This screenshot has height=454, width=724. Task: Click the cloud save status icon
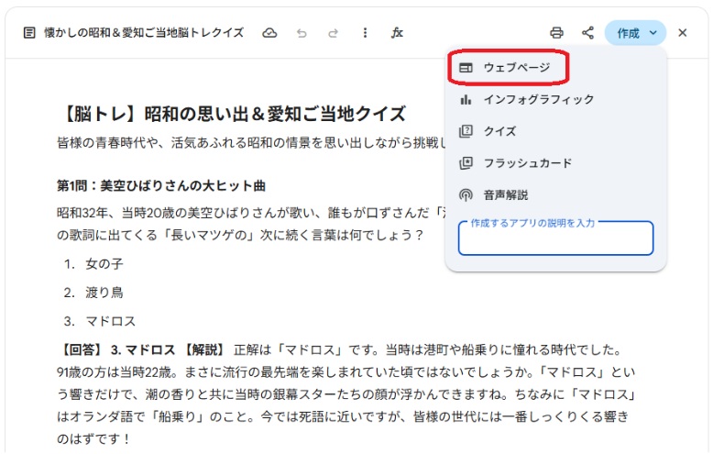point(269,33)
